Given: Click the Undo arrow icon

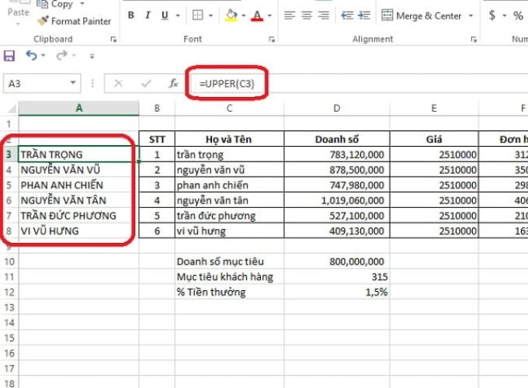Looking at the screenshot, I should click(x=31, y=55).
